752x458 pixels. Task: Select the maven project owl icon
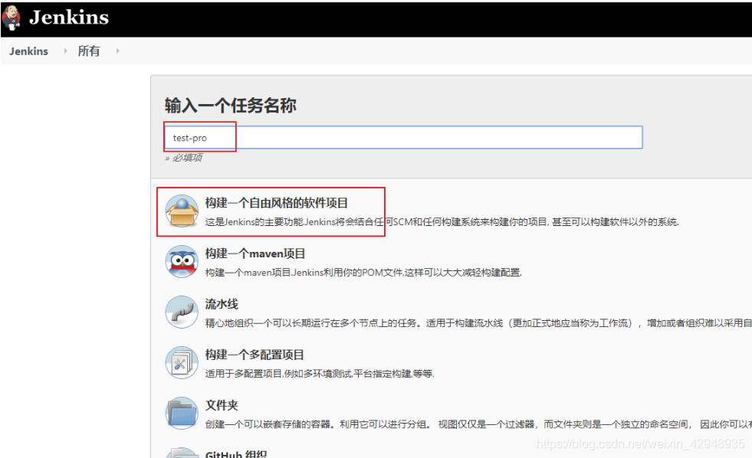coord(182,262)
